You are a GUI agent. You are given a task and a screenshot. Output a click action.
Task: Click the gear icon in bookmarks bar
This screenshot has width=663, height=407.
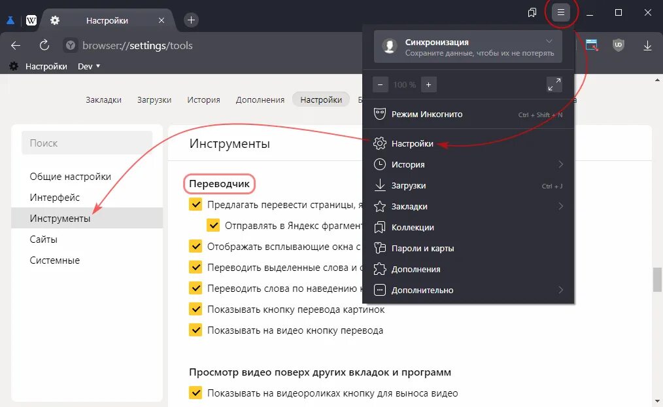point(14,66)
